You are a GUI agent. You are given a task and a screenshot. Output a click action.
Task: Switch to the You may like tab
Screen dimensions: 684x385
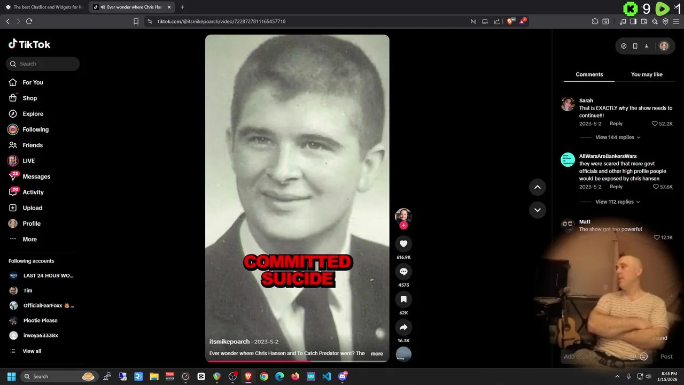[647, 74]
